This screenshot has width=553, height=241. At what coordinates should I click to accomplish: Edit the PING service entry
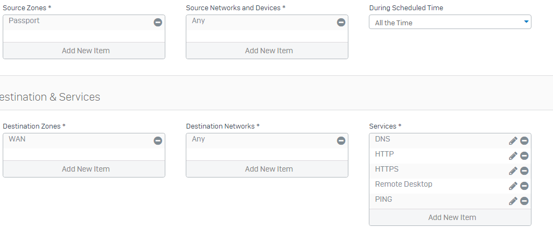pos(513,201)
